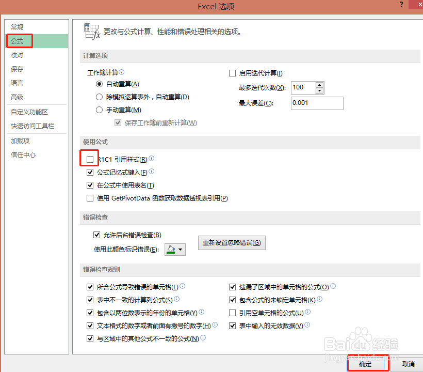Click info icon beside 包含以两位数表示的年份的单元格
Screen dimensions: 423x372
point(202,312)
